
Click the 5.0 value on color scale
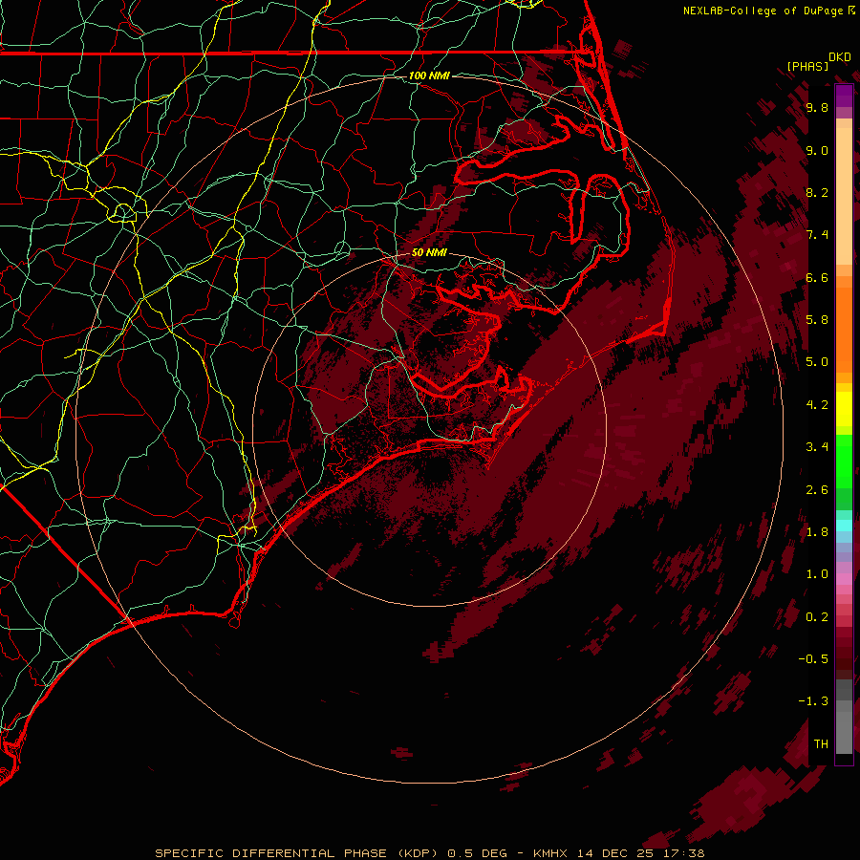click(x=817, y=362)
